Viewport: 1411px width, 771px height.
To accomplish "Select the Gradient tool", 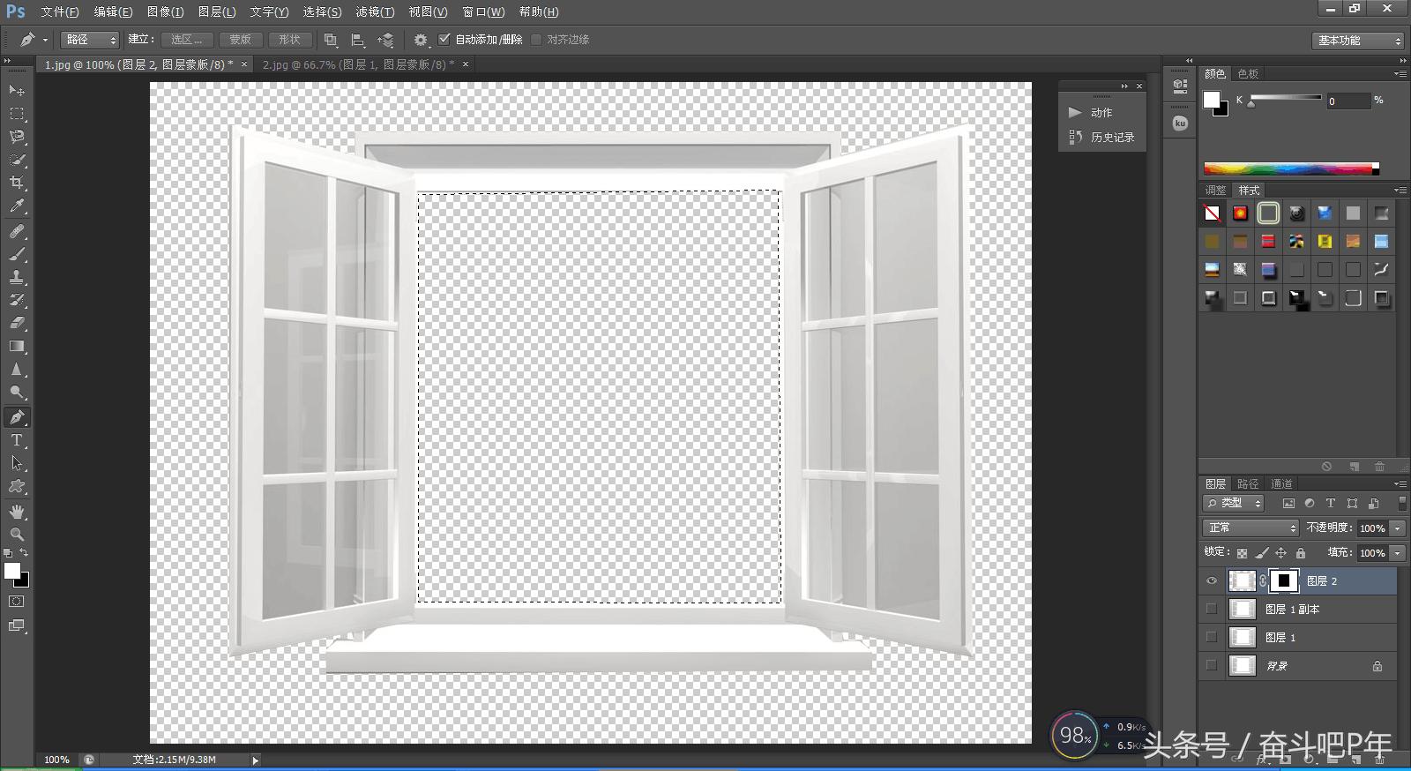I will pyautogui.click(x=17, y=347).
